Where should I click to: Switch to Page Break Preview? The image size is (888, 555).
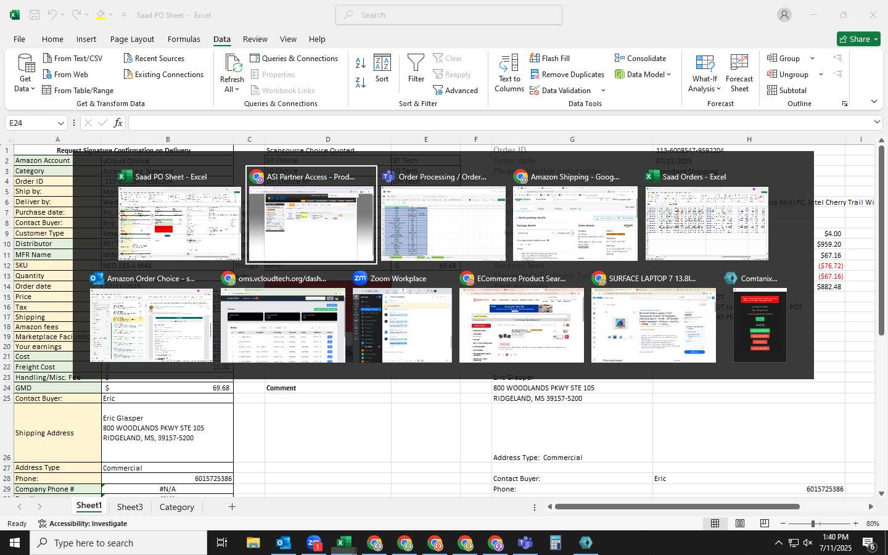765,524
